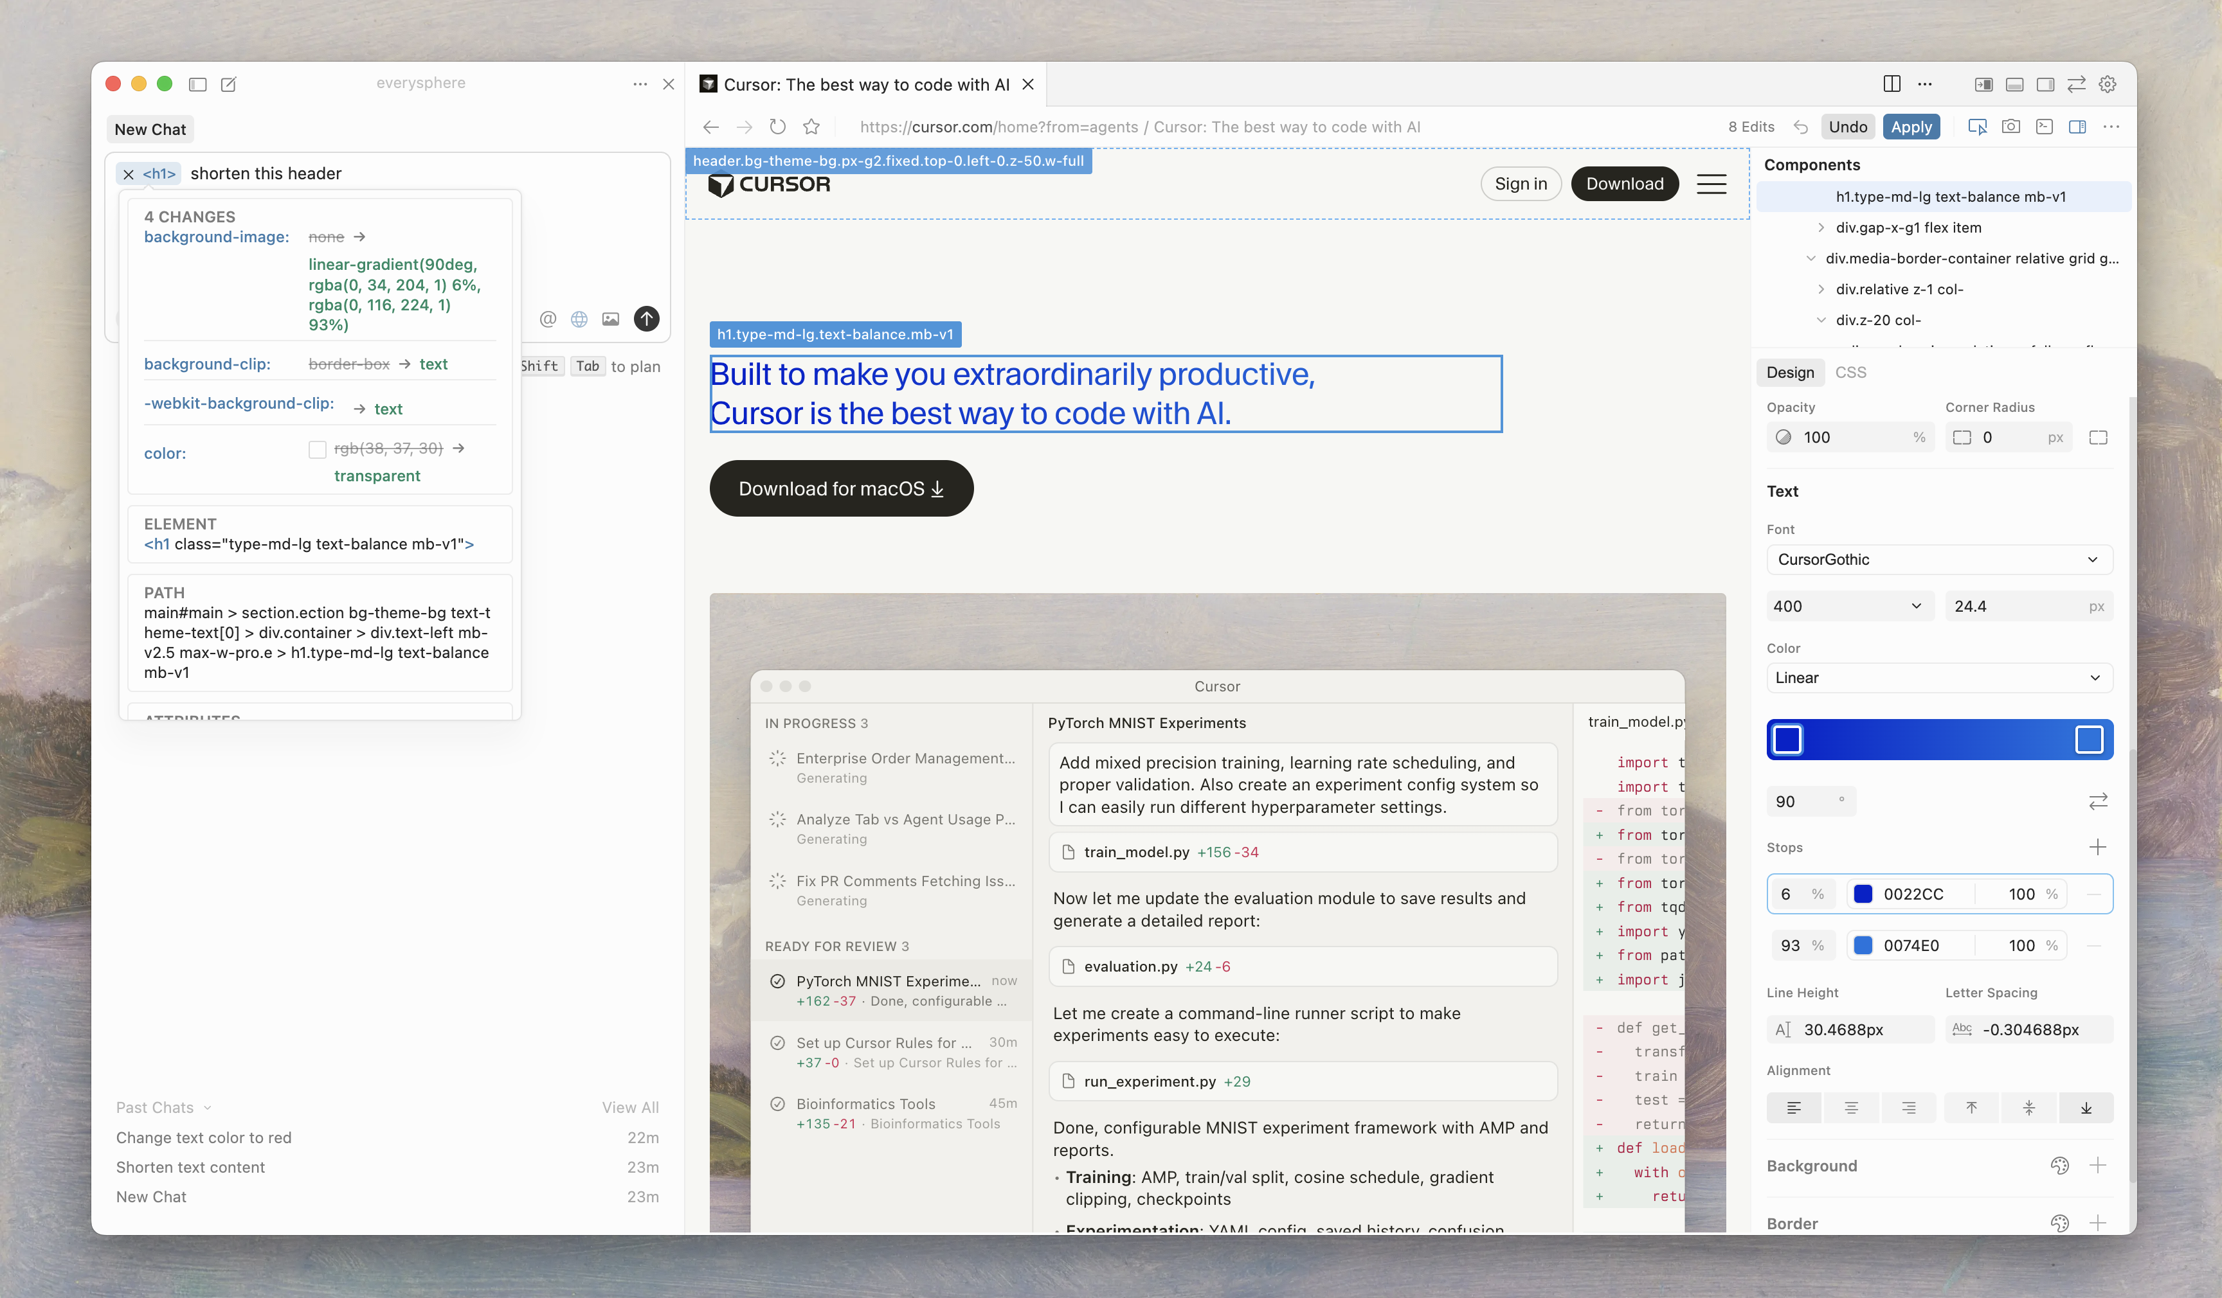Take a screenshot with the camera tool
2222x1298 pixels.
(2011, 126)
